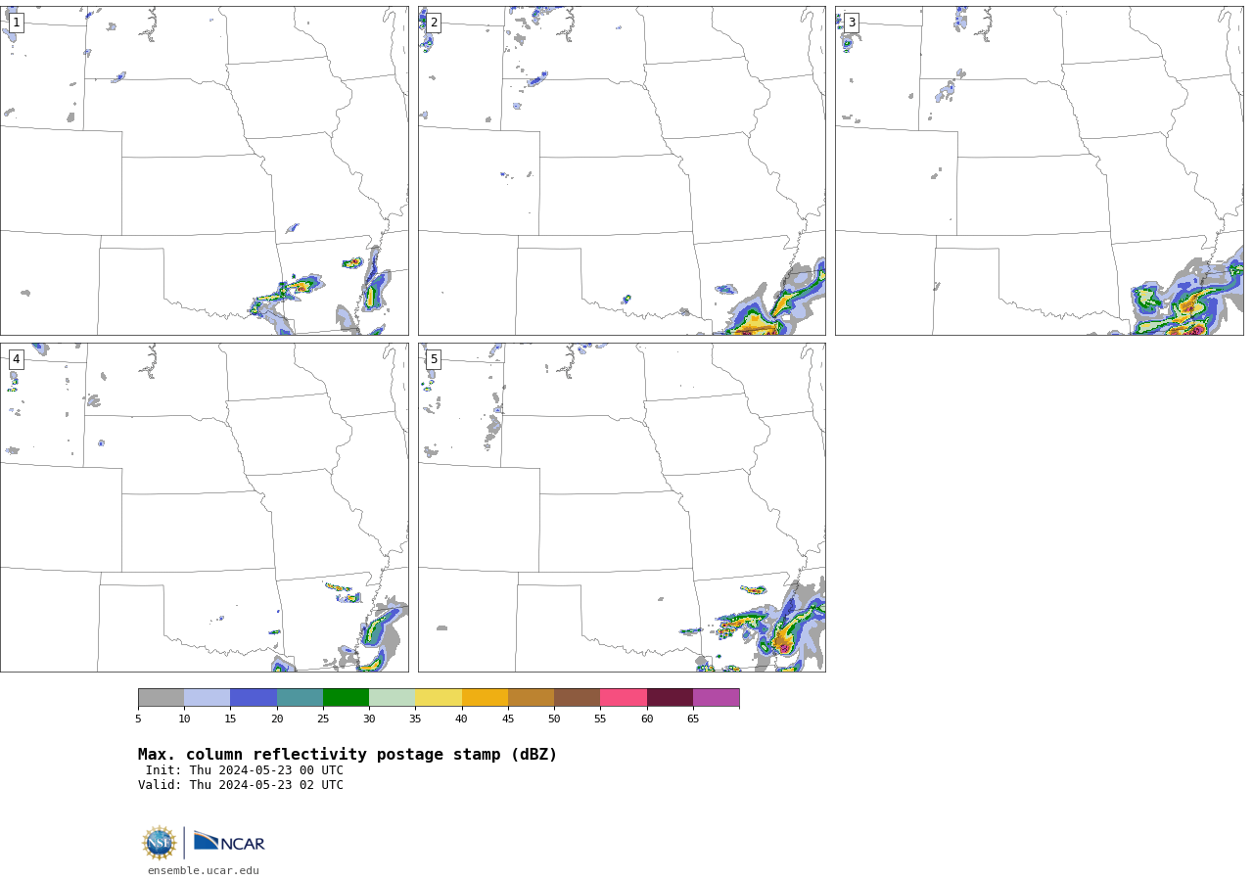The image size is (1253, 882).
Task: Click the 'Init: Thu 2024-05-23 00 UTC' text
Action: click(245, 770)
